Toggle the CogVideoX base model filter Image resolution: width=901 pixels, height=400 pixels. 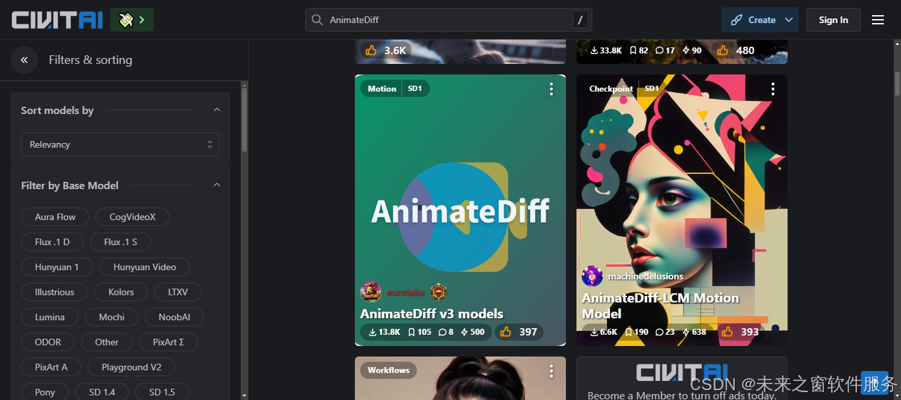point(133,217)
